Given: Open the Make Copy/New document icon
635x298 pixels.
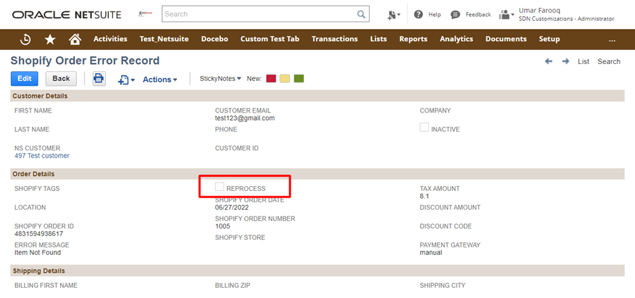Looking at the screenshot, I should click(126, 80).
